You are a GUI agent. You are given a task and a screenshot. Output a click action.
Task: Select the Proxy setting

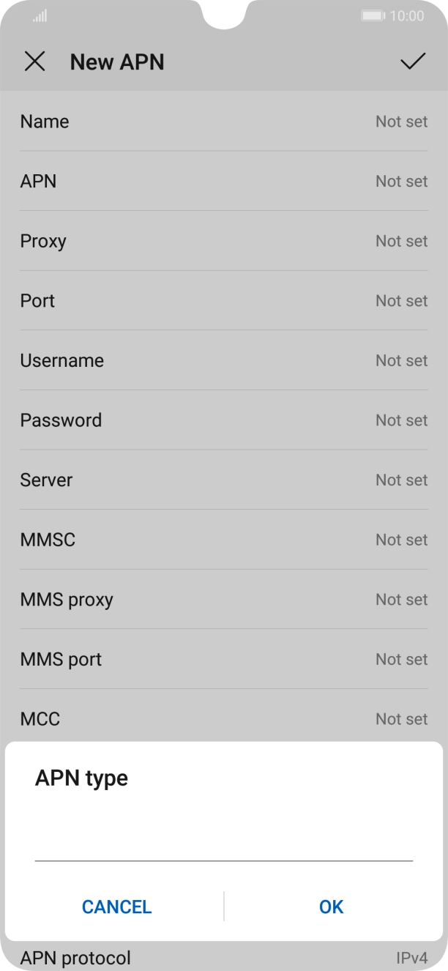[x=224, y=241]
